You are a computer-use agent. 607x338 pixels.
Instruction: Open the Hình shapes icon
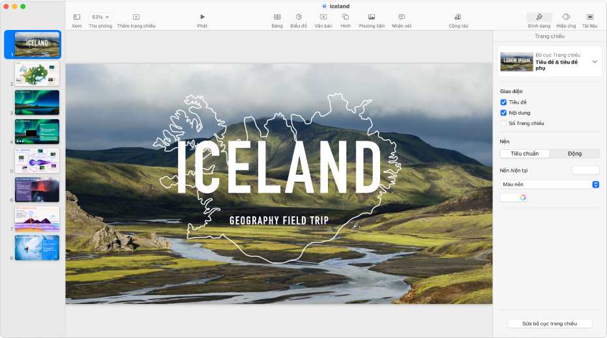click(x=345, y=17)
